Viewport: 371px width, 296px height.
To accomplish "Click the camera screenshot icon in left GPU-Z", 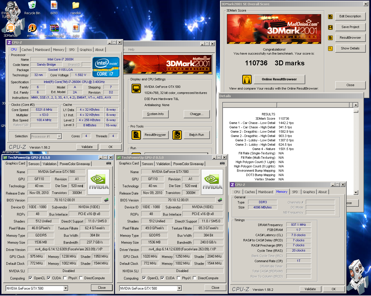I will click(x=109, y=163).
